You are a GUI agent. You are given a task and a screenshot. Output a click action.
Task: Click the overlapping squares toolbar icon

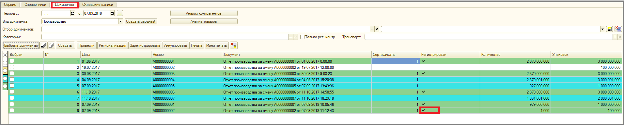(51, 45)
